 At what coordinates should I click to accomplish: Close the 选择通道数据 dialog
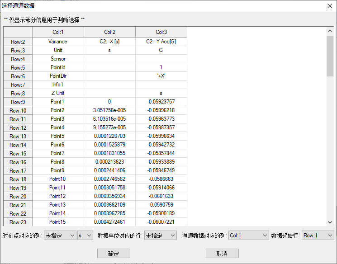[330, 6]
